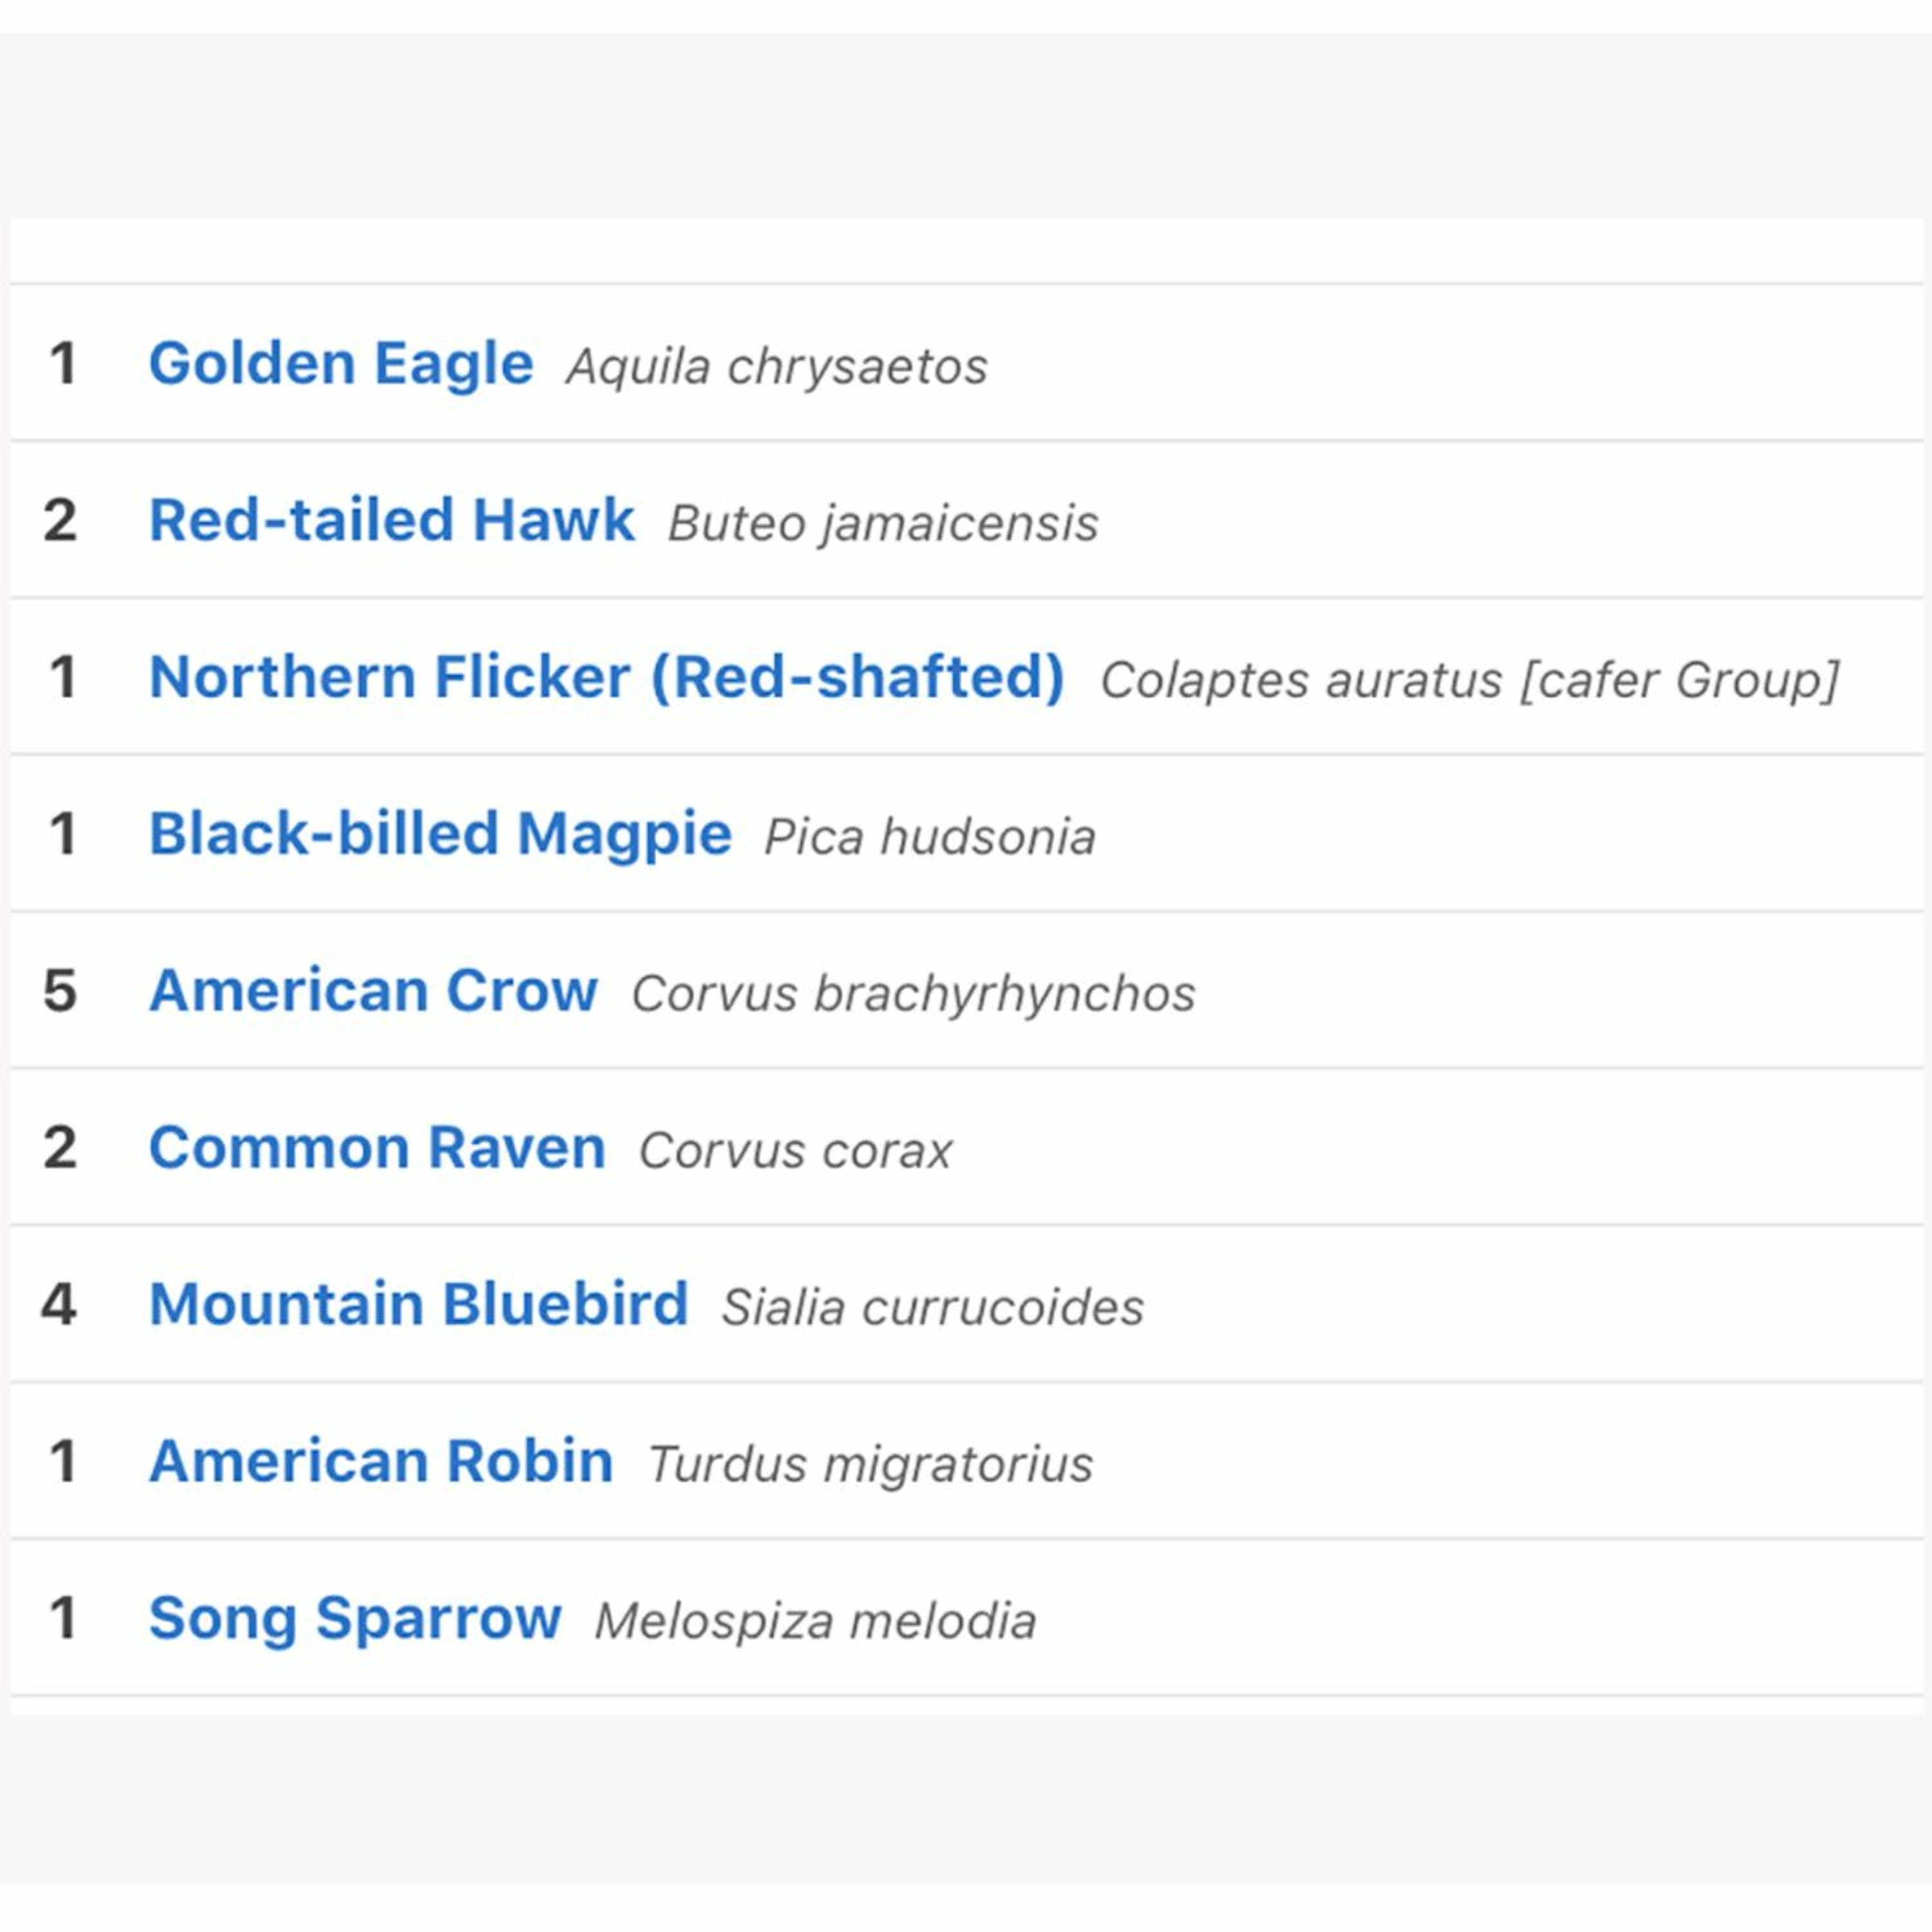
Task: Open the Red-tailed Hawk species link
Action: click(x=391, y=520)
